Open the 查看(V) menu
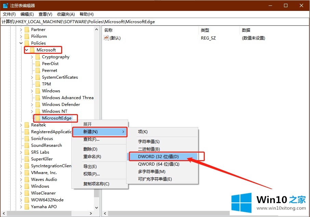This screenshot has height=217, width=310. pos(45,14)
